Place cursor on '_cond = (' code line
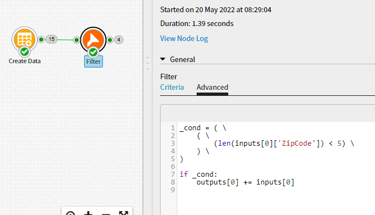375x215 pixels. click(203, 128)
